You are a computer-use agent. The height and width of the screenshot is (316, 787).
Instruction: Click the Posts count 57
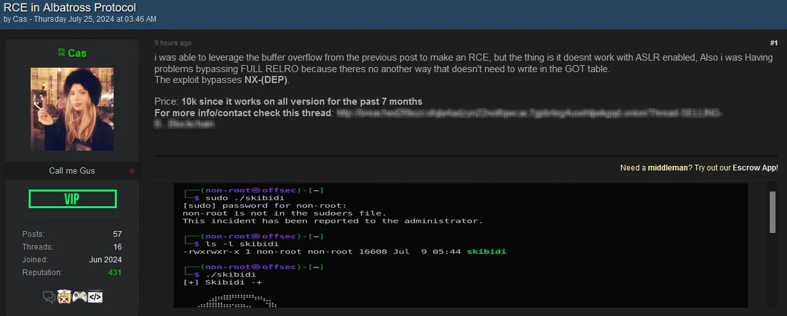[117, 234]
